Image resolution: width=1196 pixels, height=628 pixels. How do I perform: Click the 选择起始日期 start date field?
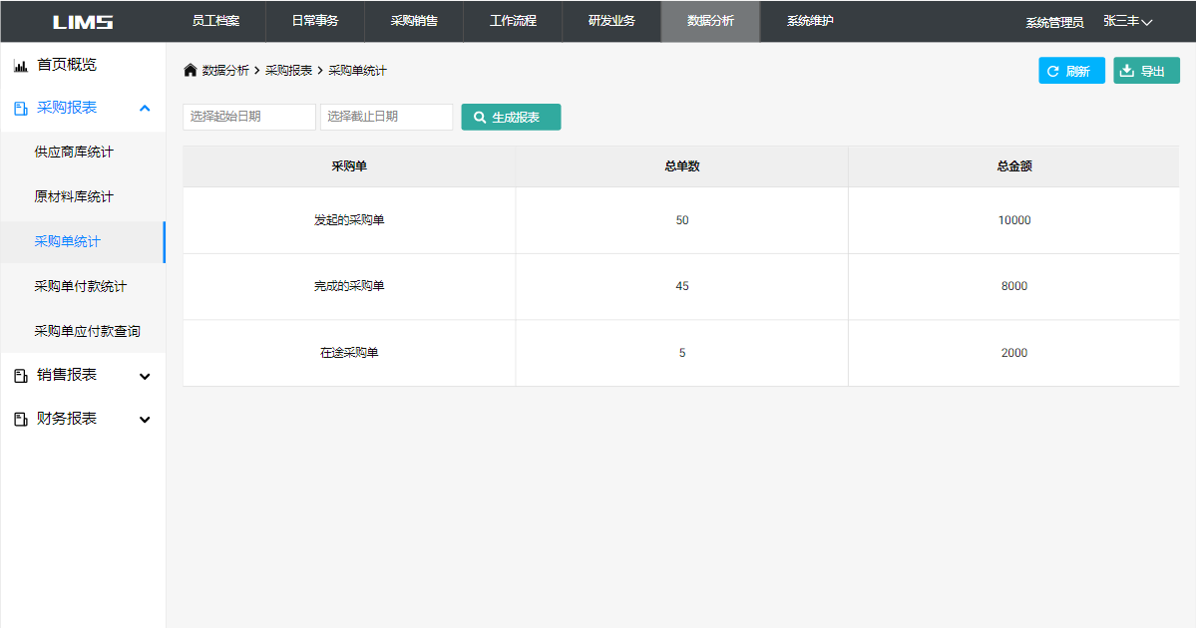(249, 118)
